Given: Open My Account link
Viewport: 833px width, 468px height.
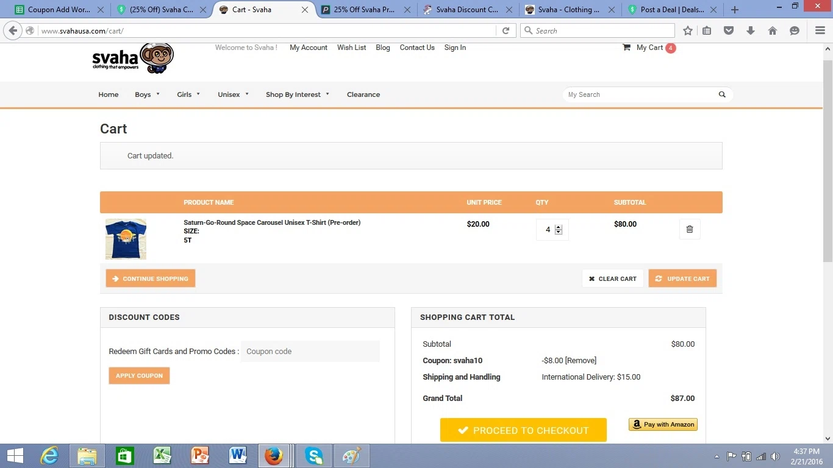Looking at the screenshot, I should (309, 48).
